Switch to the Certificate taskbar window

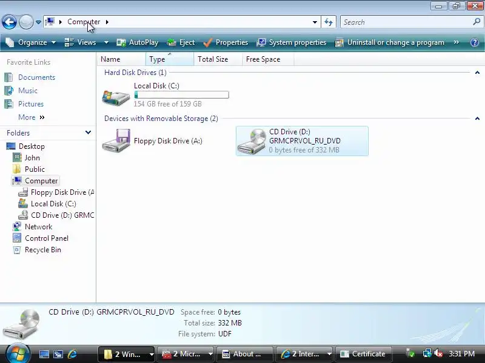pos(363,354)
